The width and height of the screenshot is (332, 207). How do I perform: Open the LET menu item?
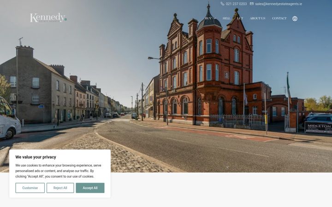point(240,18)
